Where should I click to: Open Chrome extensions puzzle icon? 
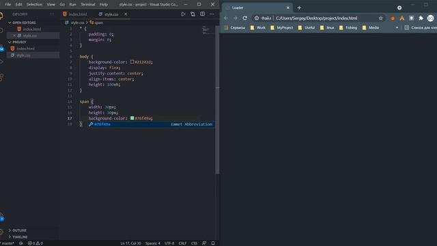pos(421,18)
